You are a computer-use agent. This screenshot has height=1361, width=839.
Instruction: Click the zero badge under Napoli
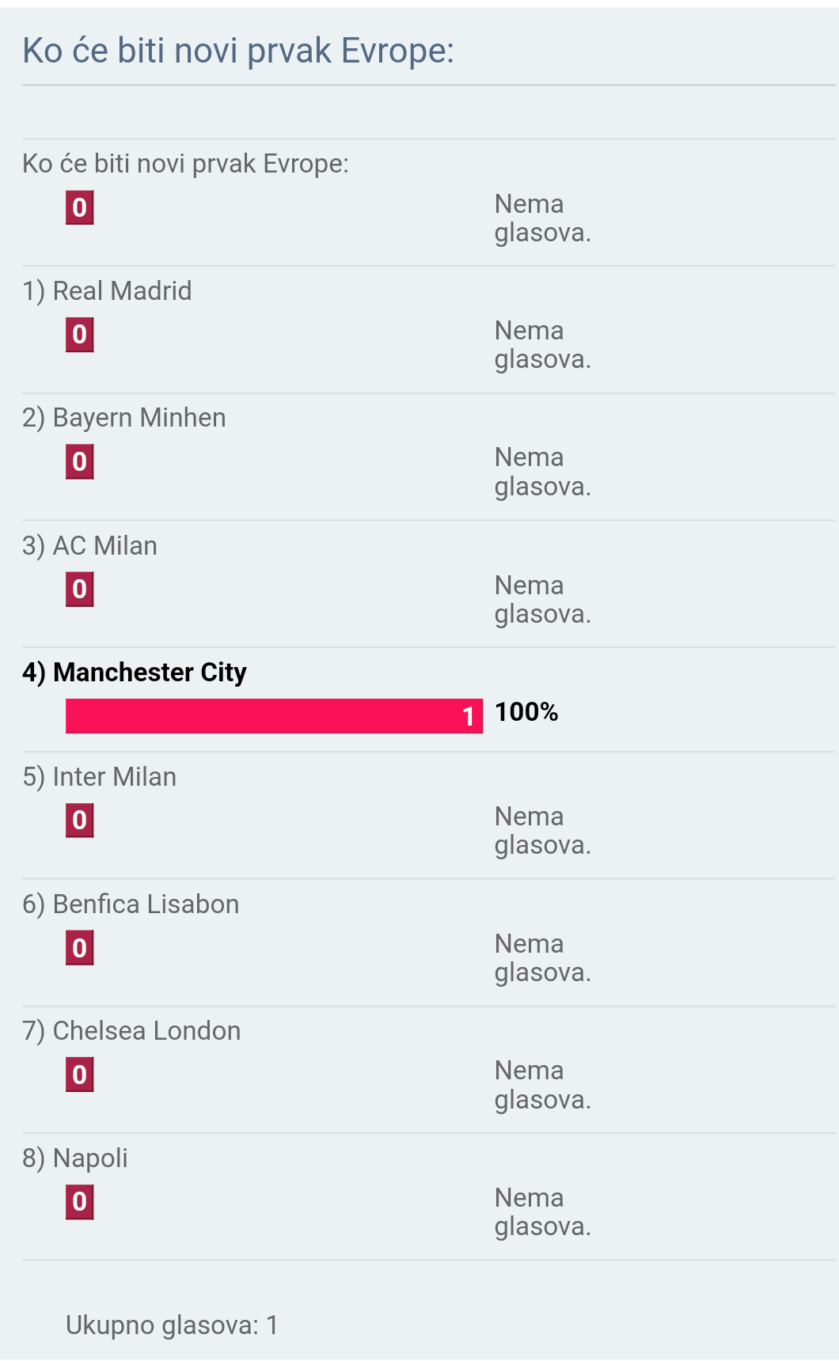point(80,1202)
